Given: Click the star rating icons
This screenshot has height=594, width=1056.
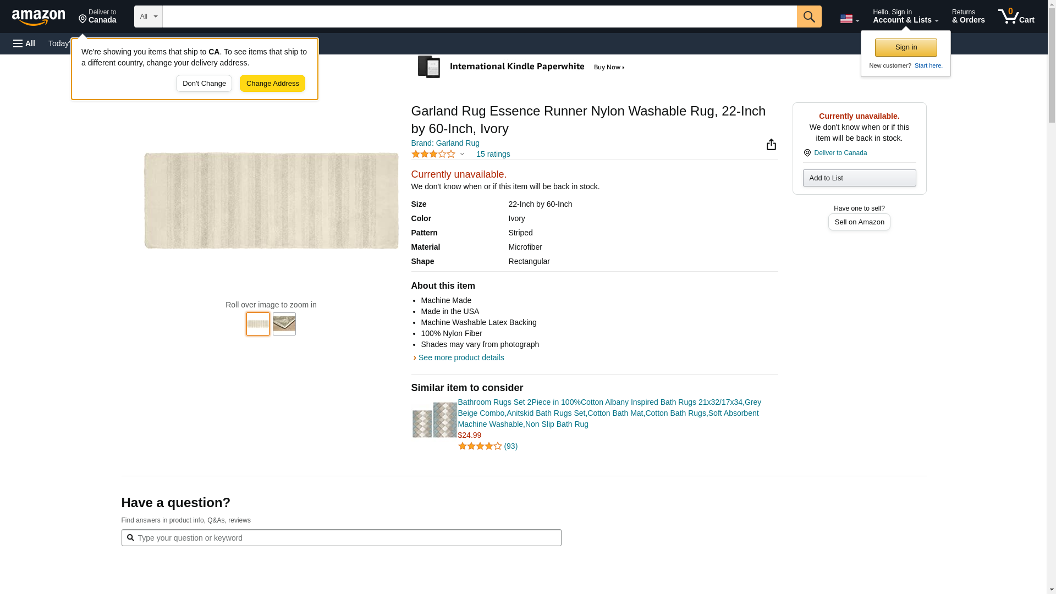Looking at the screenshot, I should tap(433, 155).
